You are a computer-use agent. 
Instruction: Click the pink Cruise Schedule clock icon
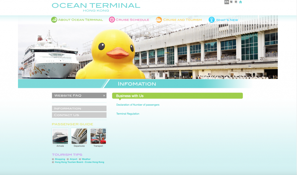(112, 20)
